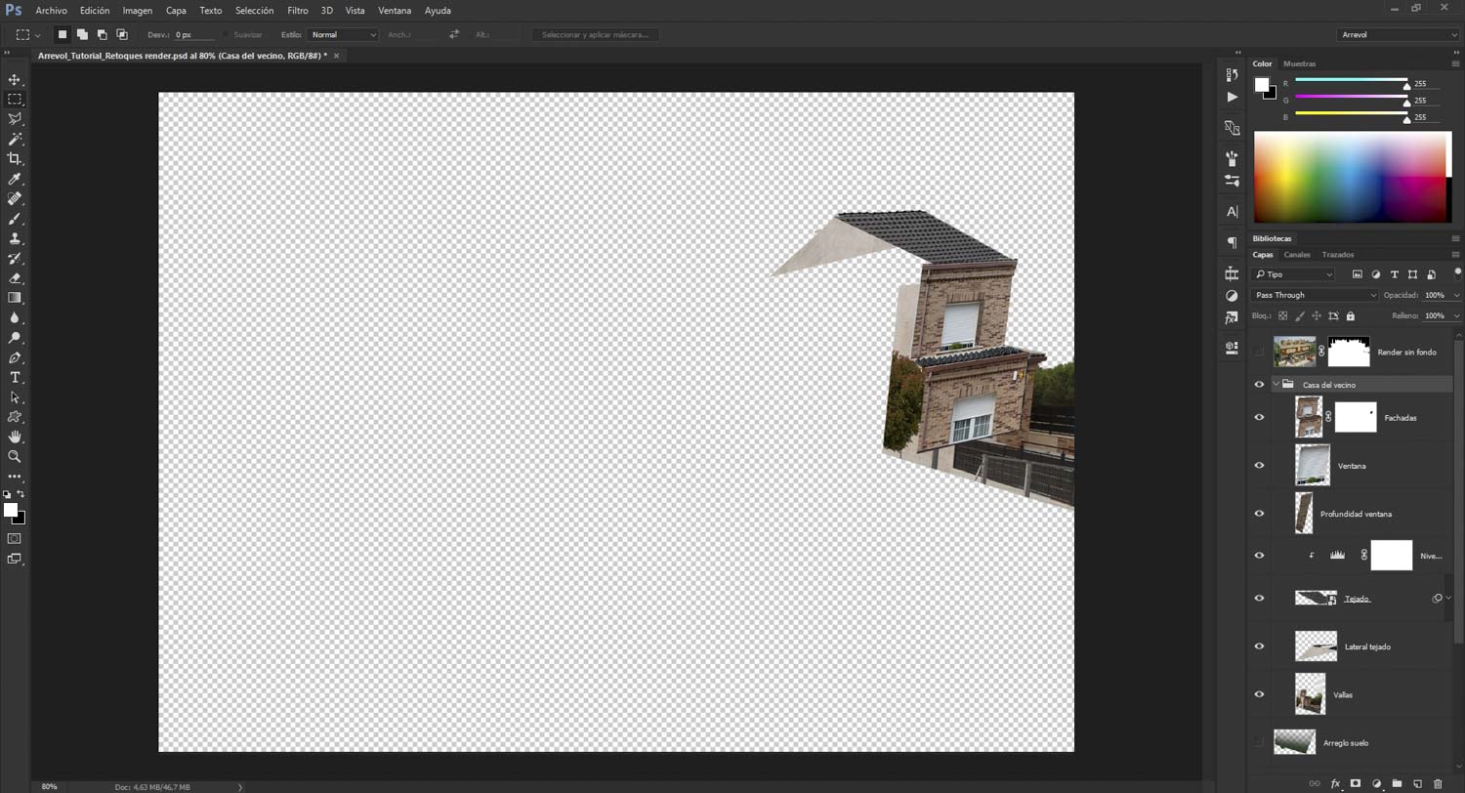Open the Actions play panel icon
1465x793 pixels.
(1232, 97)
